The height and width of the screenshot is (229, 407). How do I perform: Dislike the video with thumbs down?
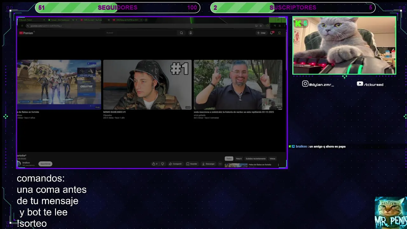[x=162, y=164]
